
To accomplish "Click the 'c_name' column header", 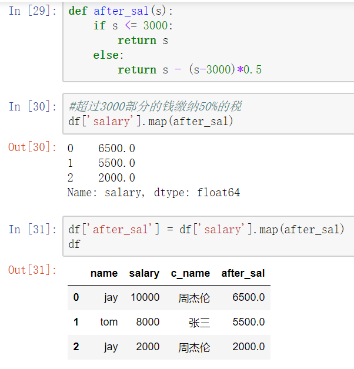I will (191, 274).
